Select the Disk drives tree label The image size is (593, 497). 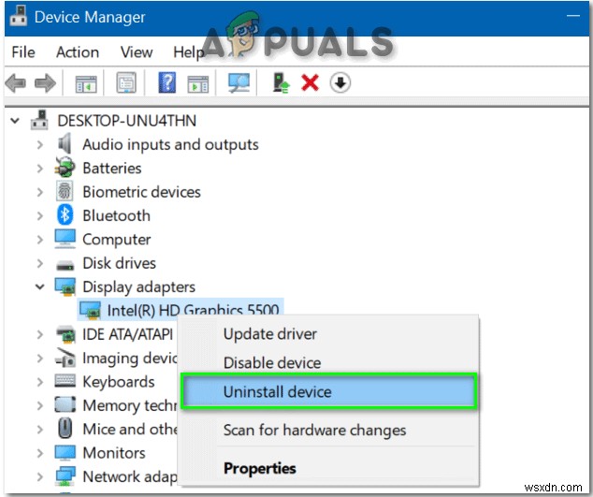click(x=119, y=263)
